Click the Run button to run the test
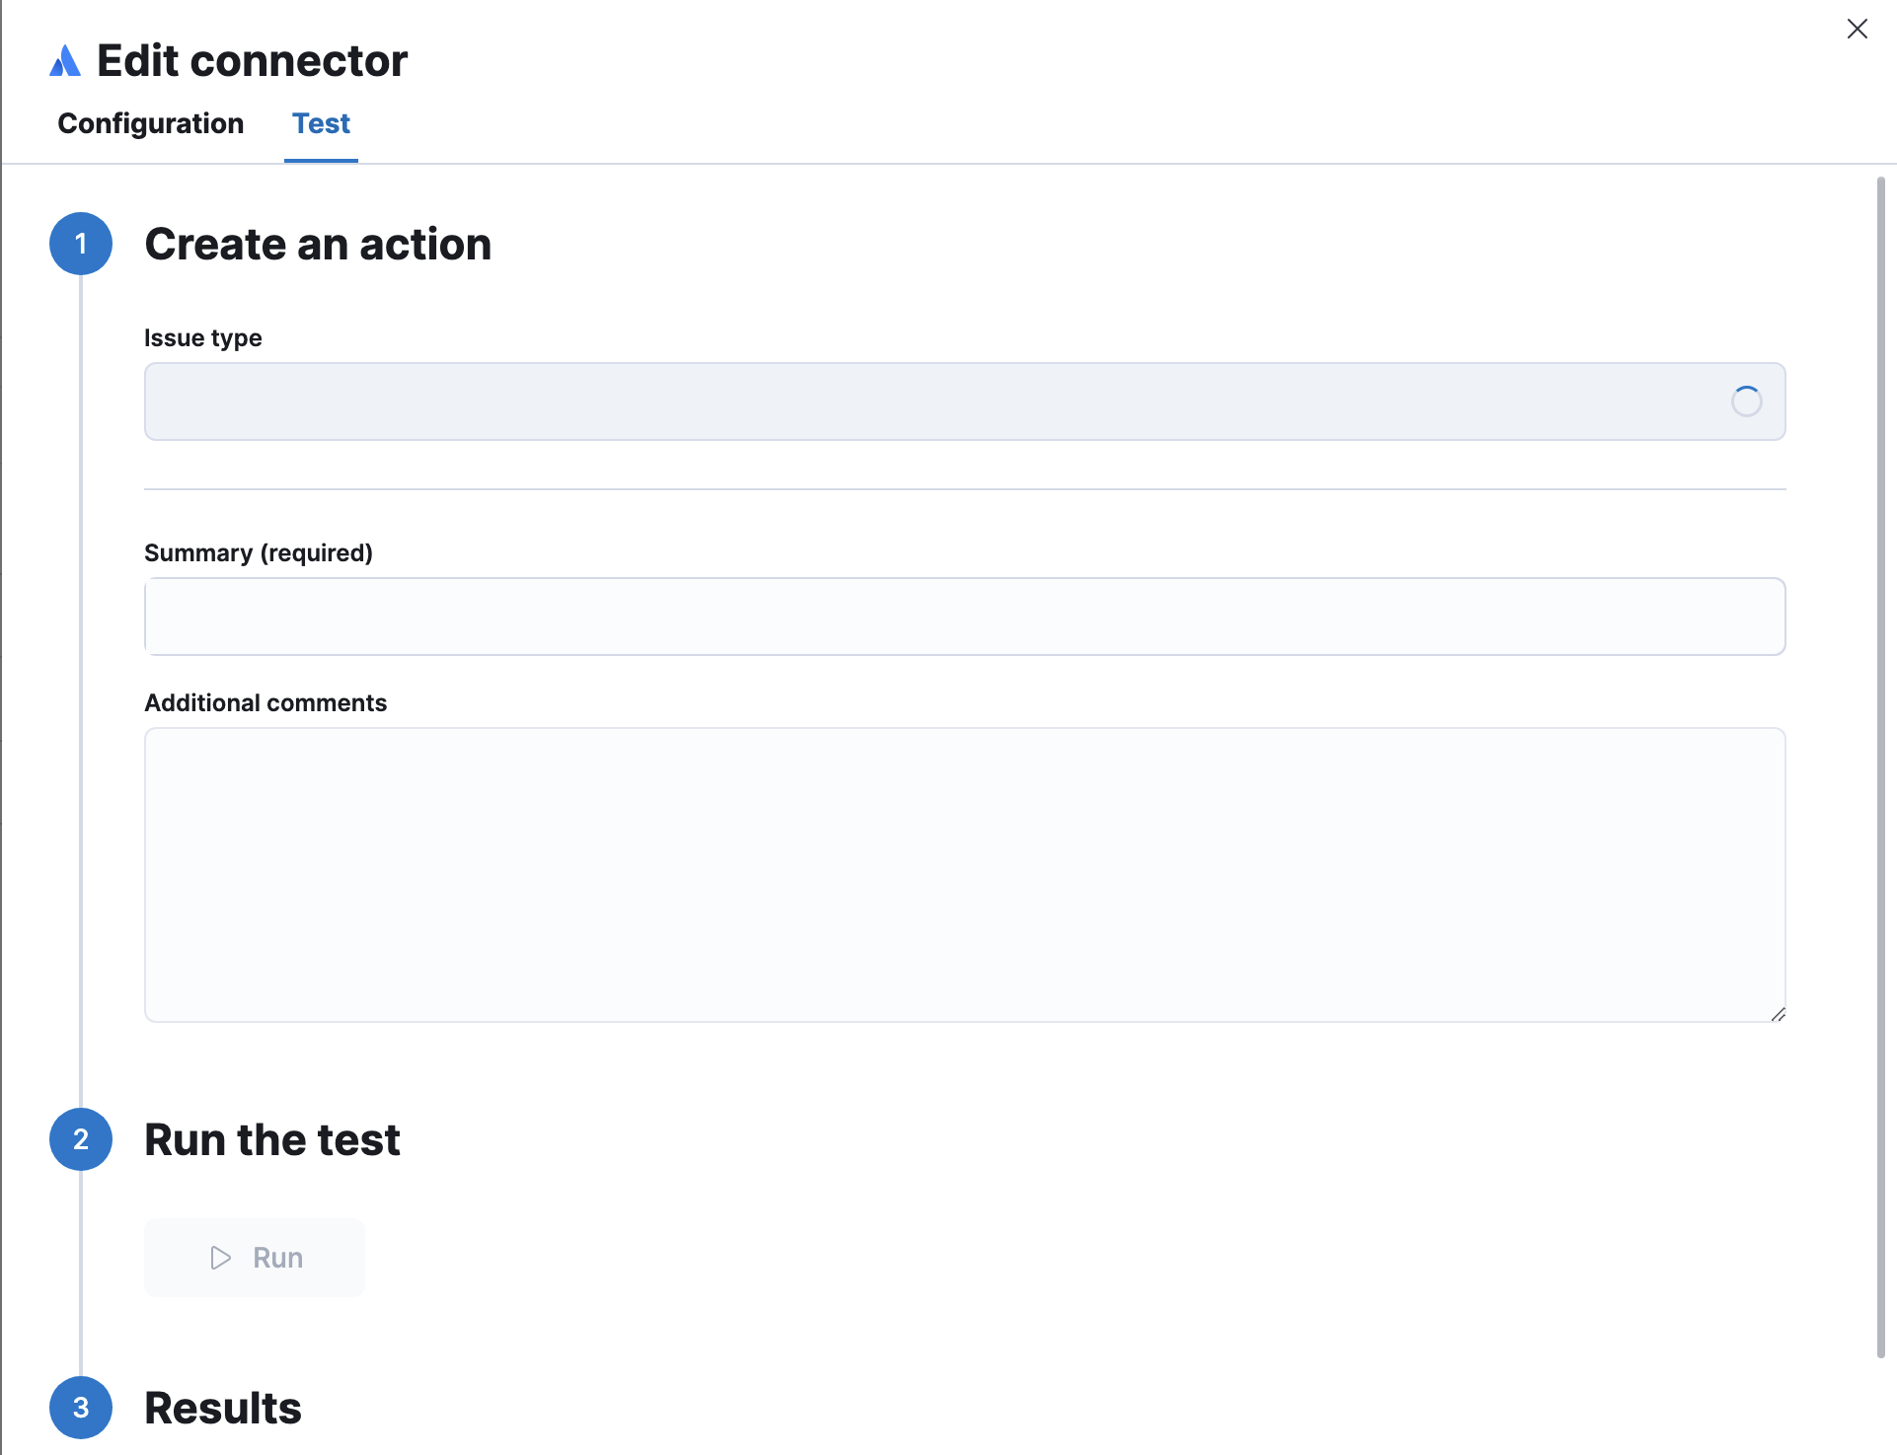The height and width of the screenshot is (1455, 1897). (x=254, y=1258)
